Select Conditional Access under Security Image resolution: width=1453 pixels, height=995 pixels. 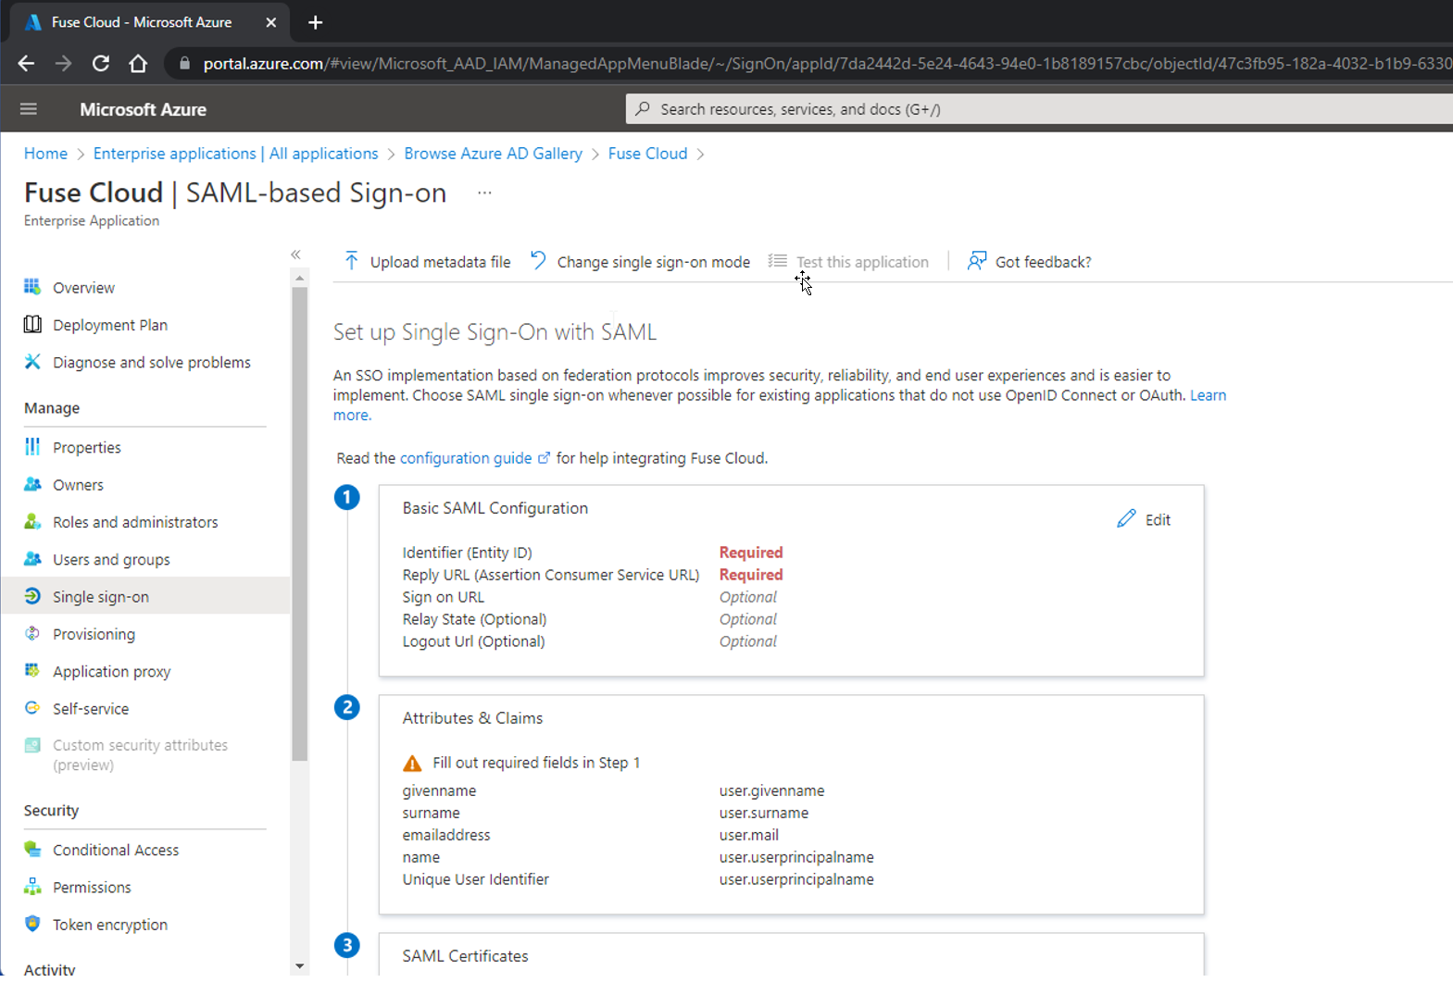[116, 850]
